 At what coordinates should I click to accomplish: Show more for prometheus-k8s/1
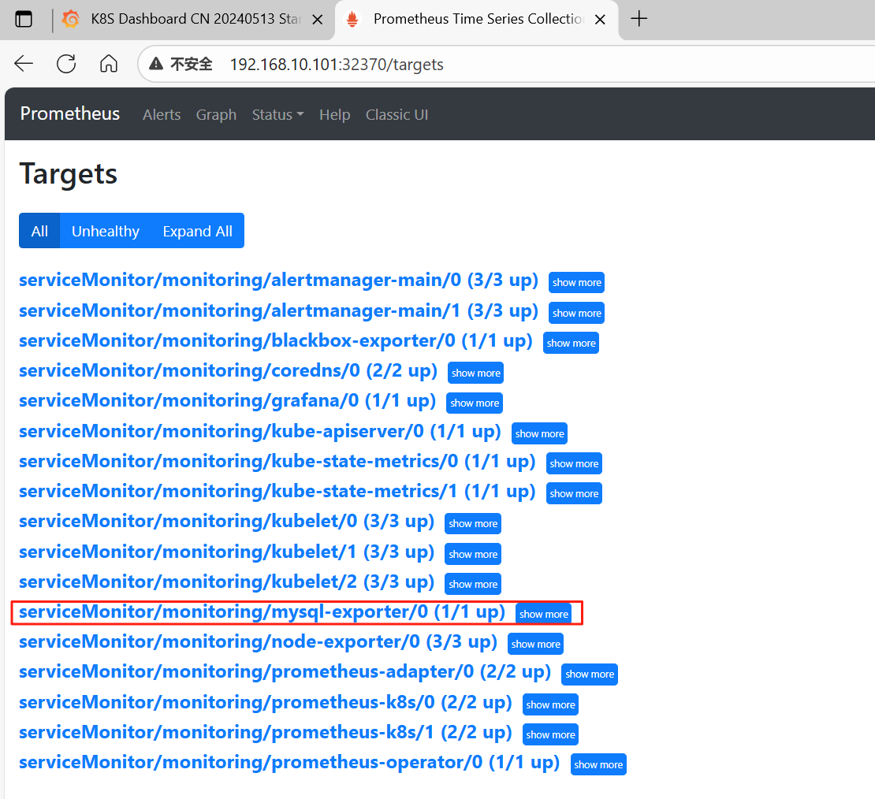550,735
